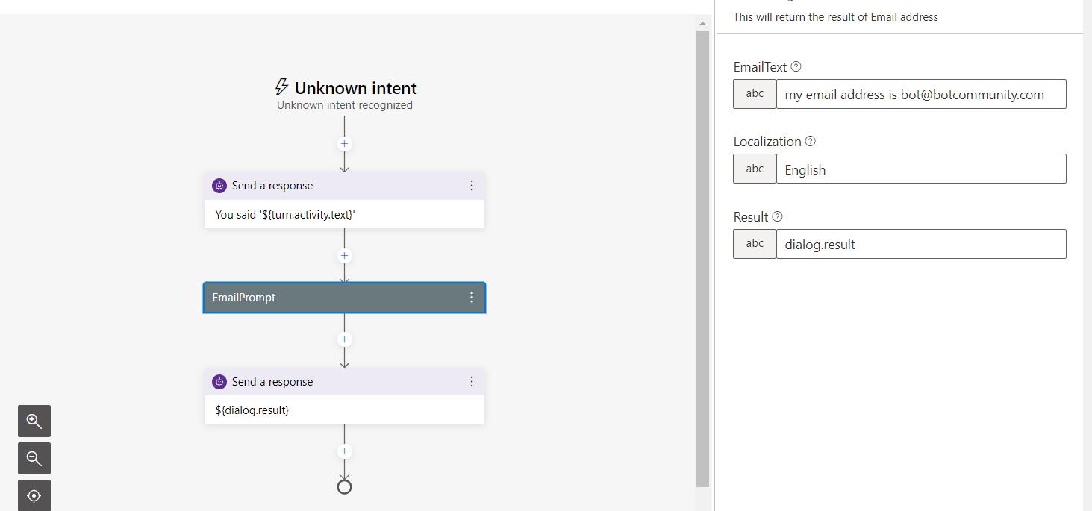Zoom out of the authoring canvas

point(34,458)
